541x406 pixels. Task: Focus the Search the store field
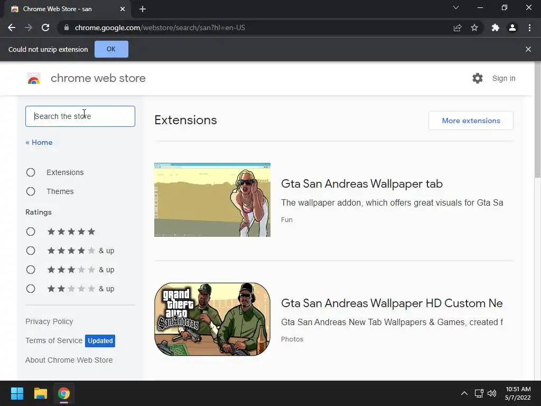80,116
